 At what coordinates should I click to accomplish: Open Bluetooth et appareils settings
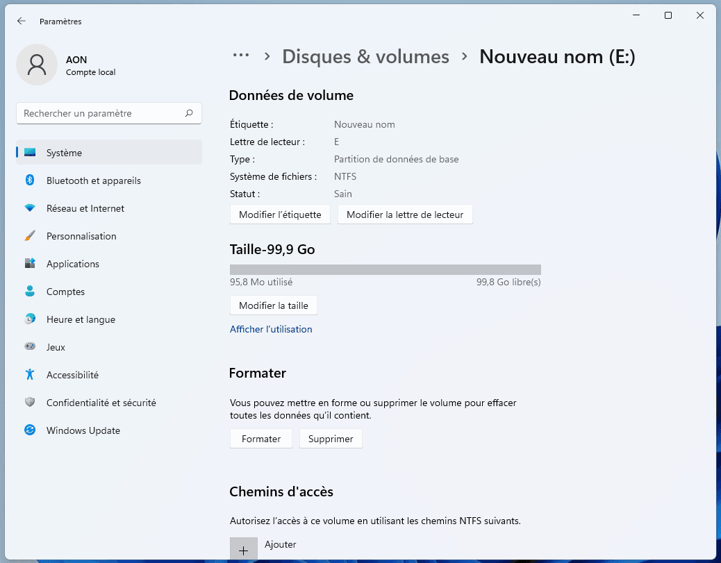[109, 180]
